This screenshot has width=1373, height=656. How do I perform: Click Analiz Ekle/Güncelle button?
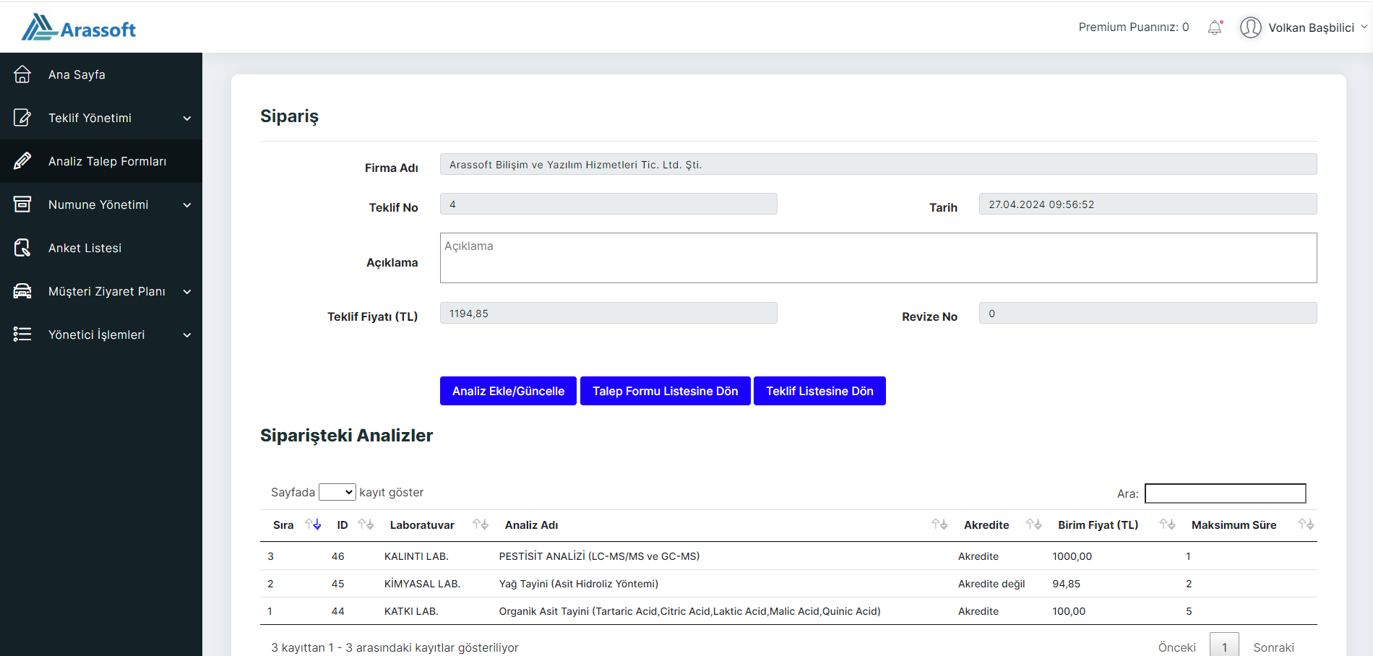pyautogui.click(x=508, y=391)
